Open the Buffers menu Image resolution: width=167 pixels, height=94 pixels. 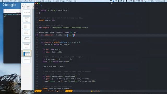(x=26, y=1)
